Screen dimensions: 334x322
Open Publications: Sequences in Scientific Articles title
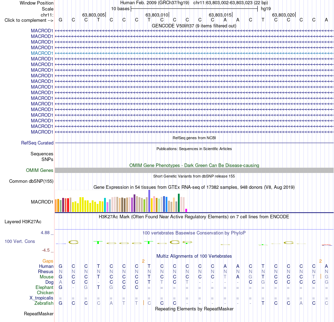194,149
